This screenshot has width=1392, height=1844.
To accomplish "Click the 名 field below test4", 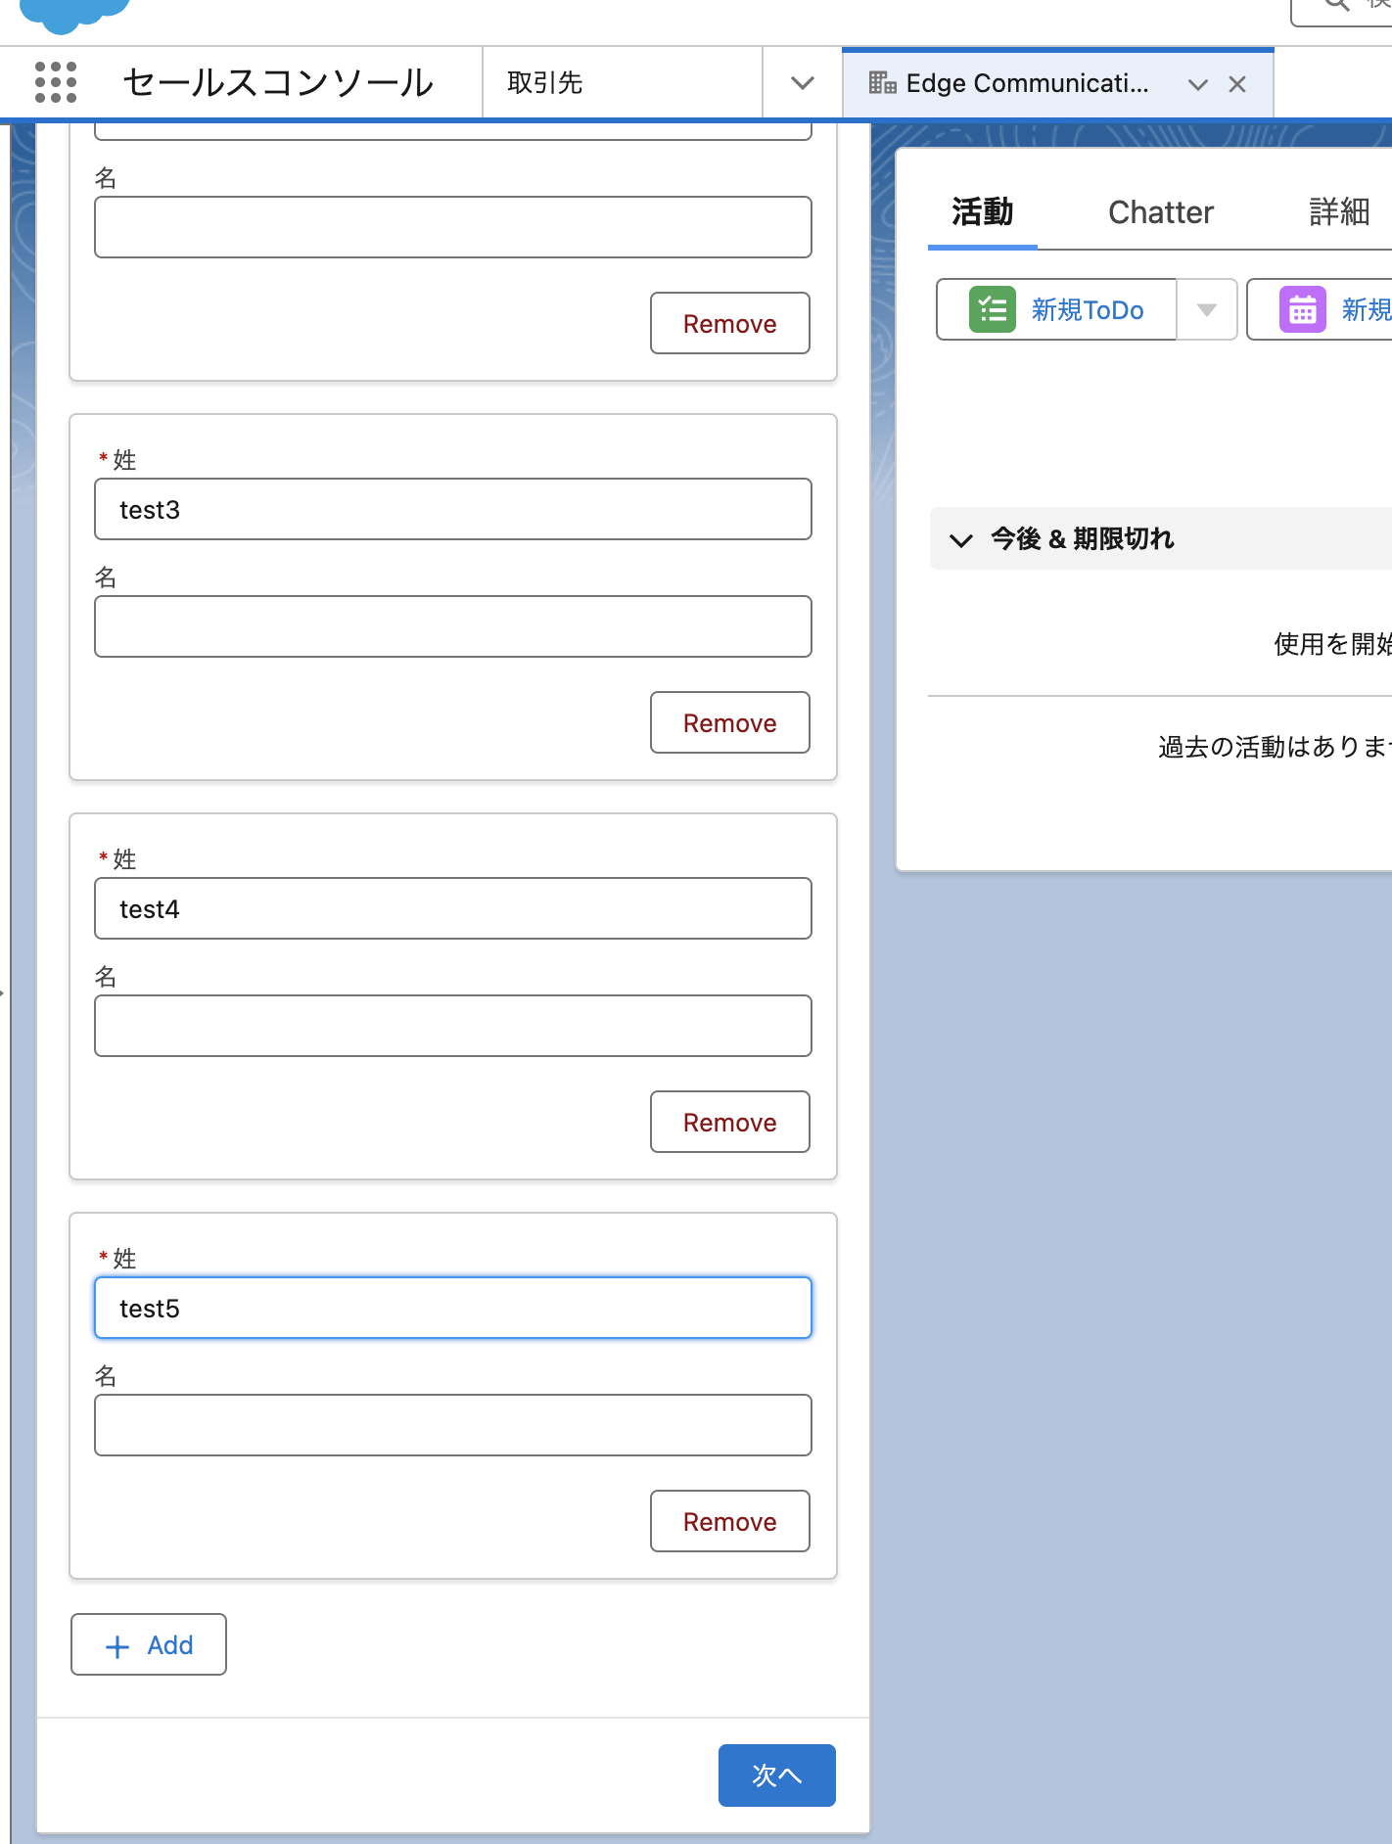I will pos(453,1026).
